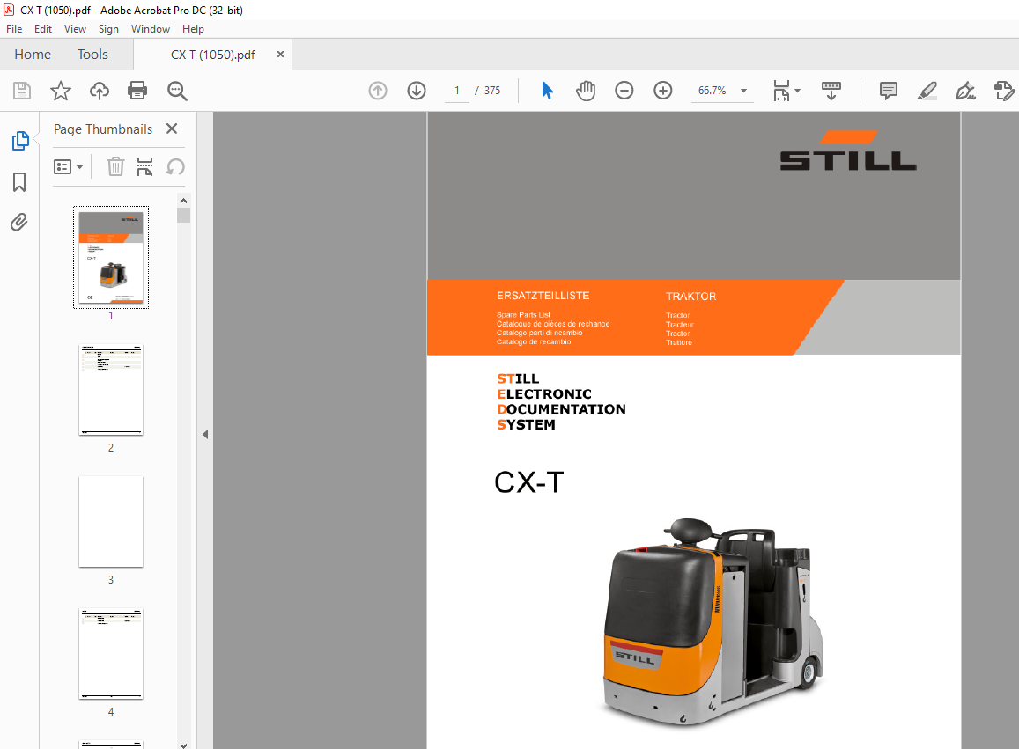This screenshot has height=749, width=1019.
Task: Open the Bookmarks sidebar panel
Action: (19, 182)
